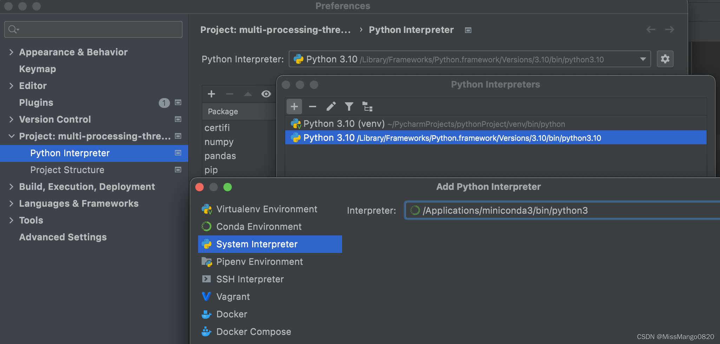Select Virtualenv Environment option
Screen dimensions: 720x344
[x=270, y=209]
